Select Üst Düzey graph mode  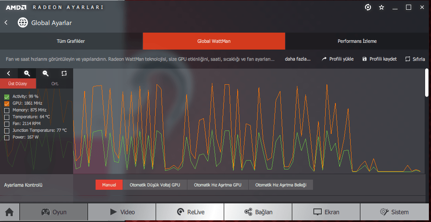point(18,84)
